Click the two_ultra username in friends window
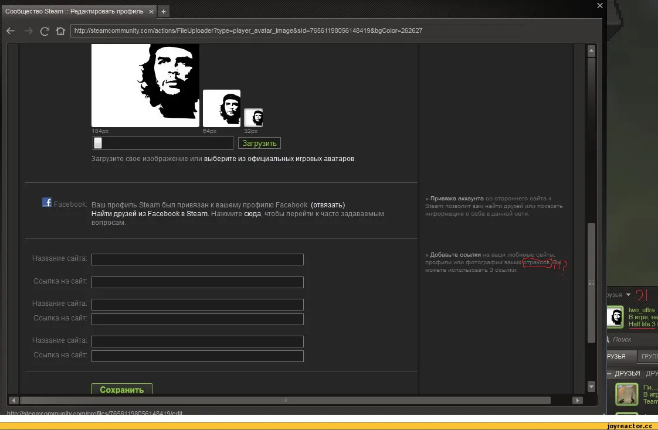Viewport: 658px width, 430px height. [641, 310]
